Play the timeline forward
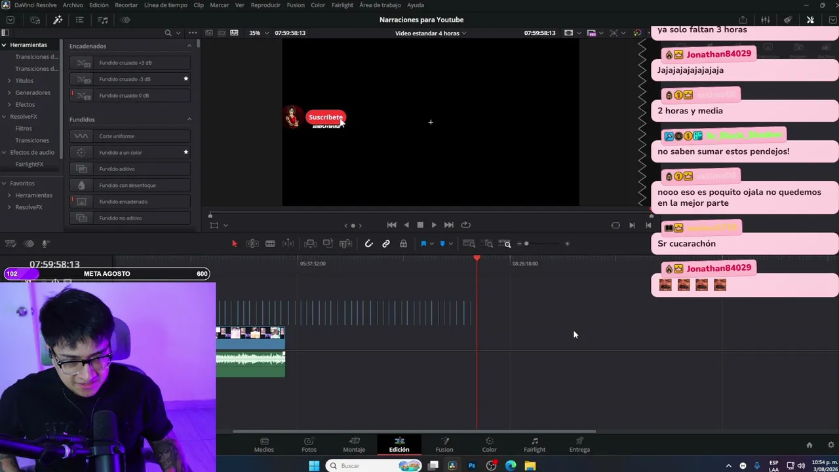This screenshot has height=472, width=839. point(434,225)
